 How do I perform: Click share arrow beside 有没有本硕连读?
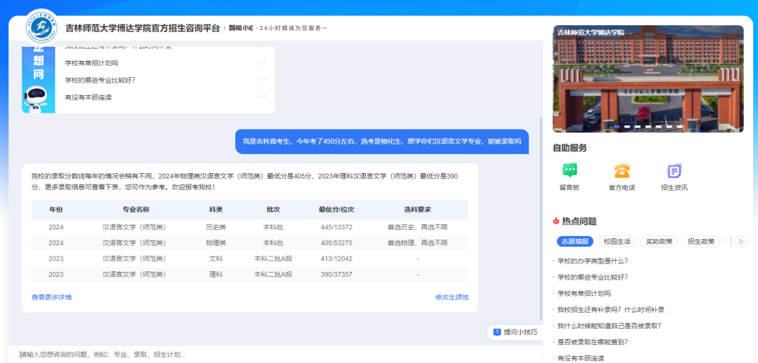262,97
